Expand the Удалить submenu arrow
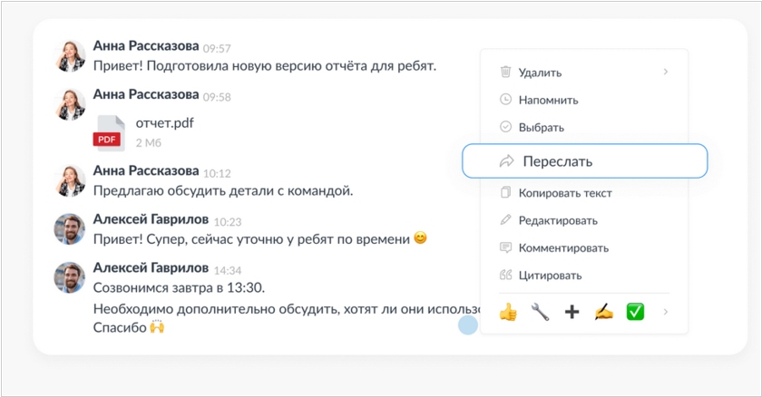762x397 pixels. [666, 72]
